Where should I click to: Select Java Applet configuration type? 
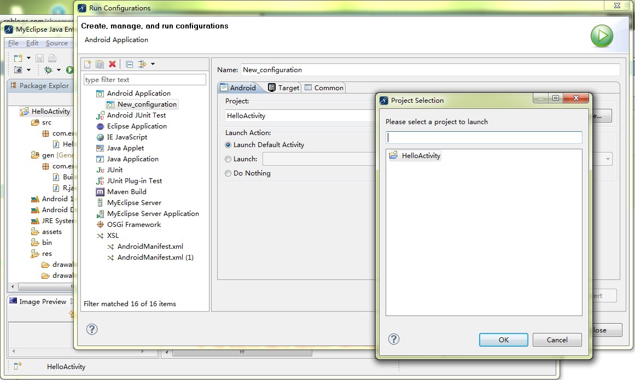125,148
